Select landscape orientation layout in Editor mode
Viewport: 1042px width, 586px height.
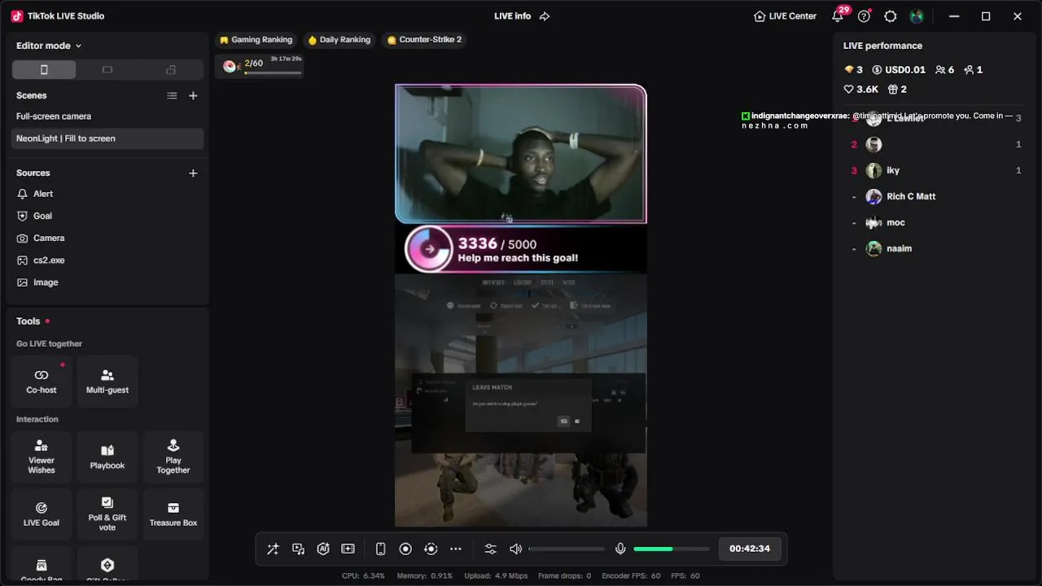(x=107, y=70)
